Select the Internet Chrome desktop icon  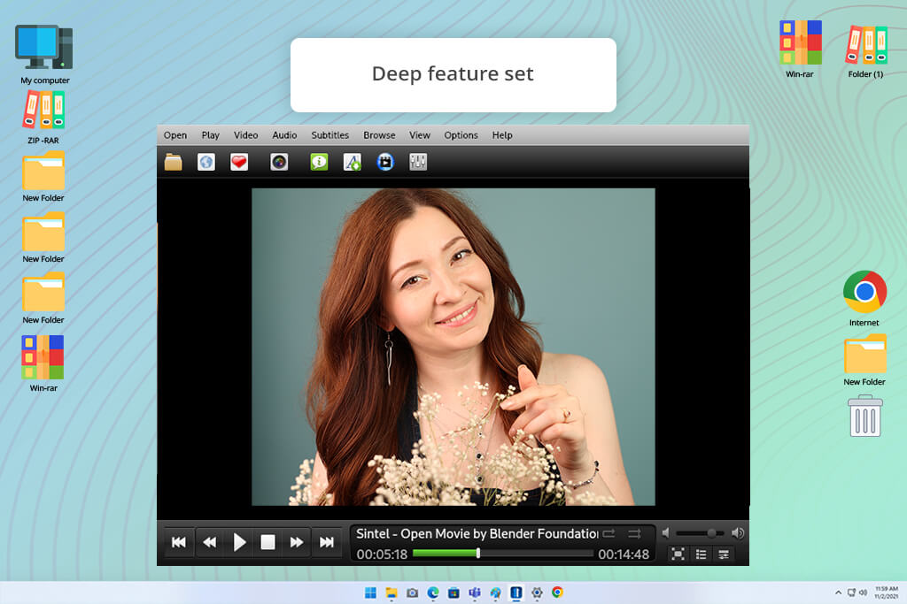[x=864, y=299]
